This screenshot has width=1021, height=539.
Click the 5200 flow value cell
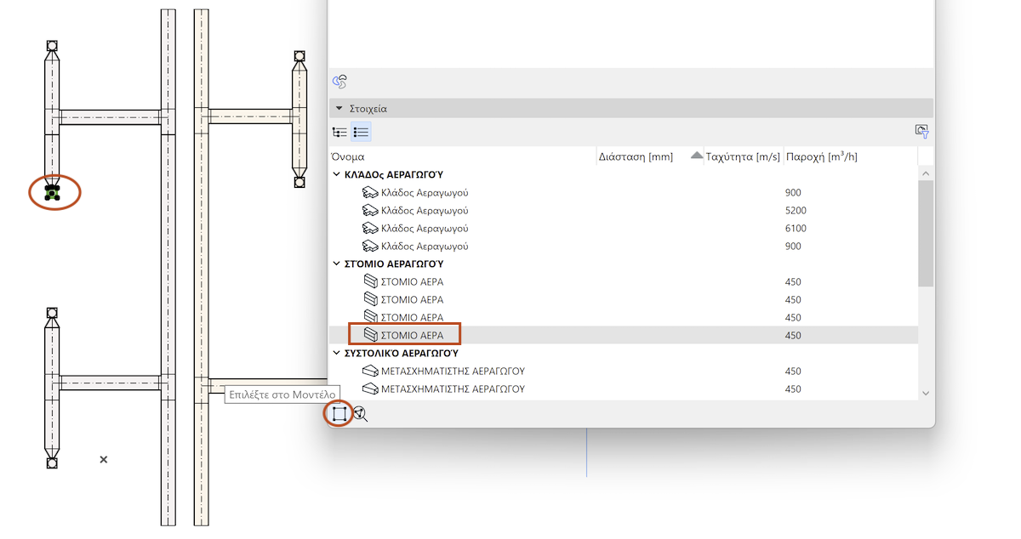tap(796, 211)
